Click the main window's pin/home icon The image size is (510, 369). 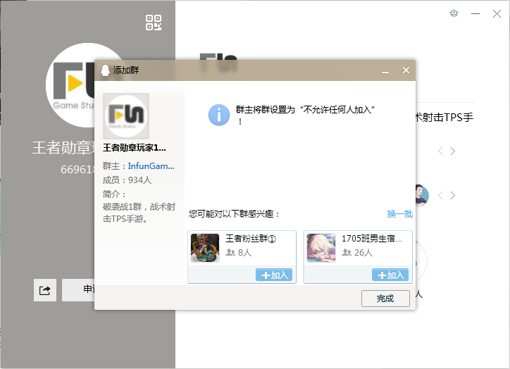(454, 13)
